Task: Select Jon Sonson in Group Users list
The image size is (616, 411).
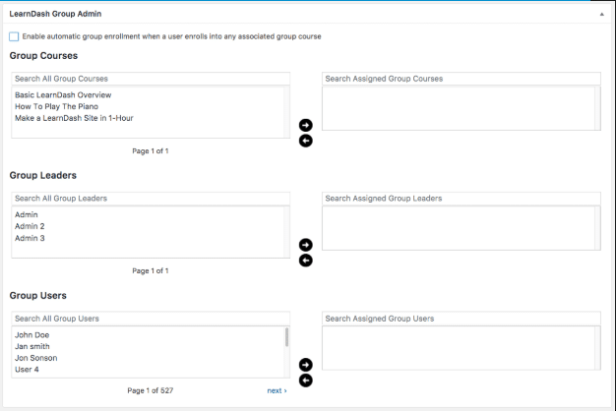Action: [35, 358]
